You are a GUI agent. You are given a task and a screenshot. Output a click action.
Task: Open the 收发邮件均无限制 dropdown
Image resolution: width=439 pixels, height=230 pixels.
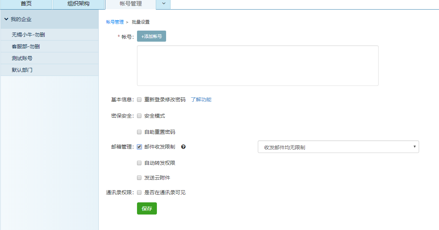click(338, 147)
